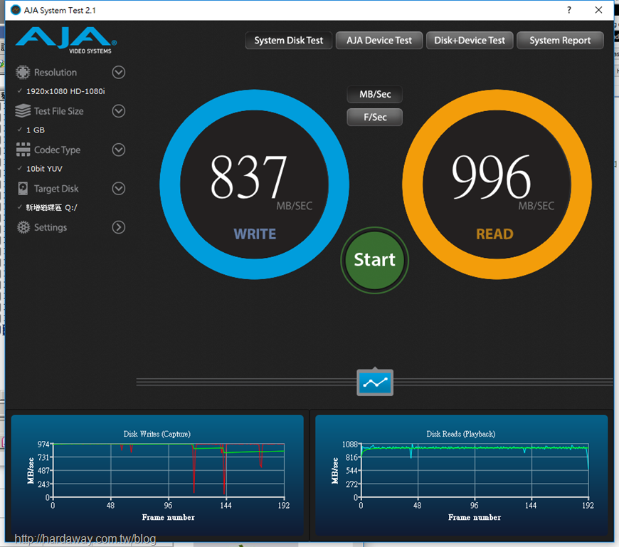Open the Settings panel arrow

(x=118, y=227)
